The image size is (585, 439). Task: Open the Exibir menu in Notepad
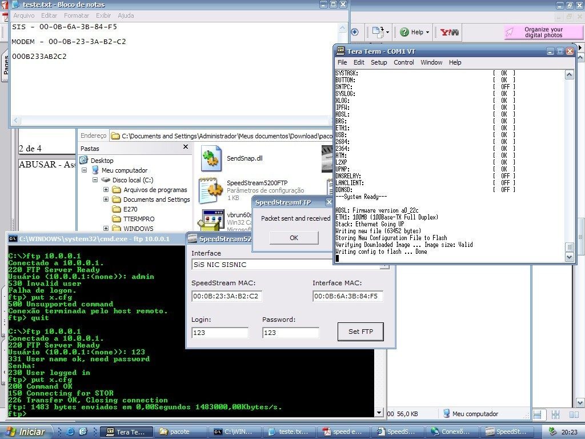tap(103, 15)
